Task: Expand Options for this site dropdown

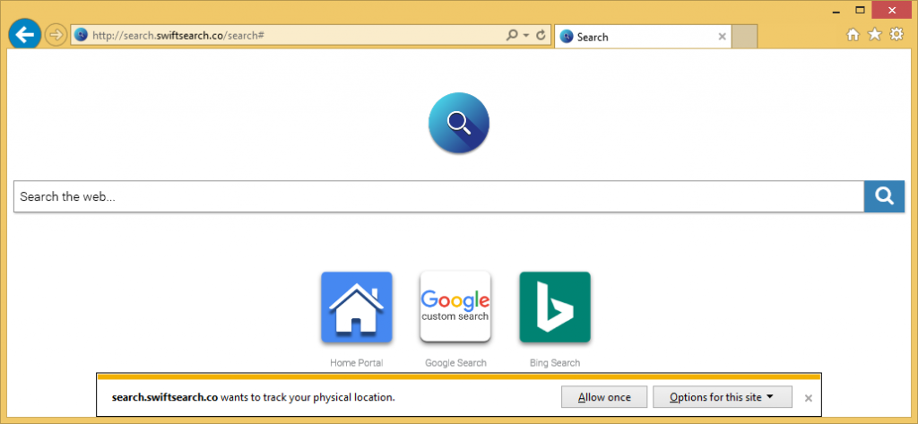Action: pos(722,397)
